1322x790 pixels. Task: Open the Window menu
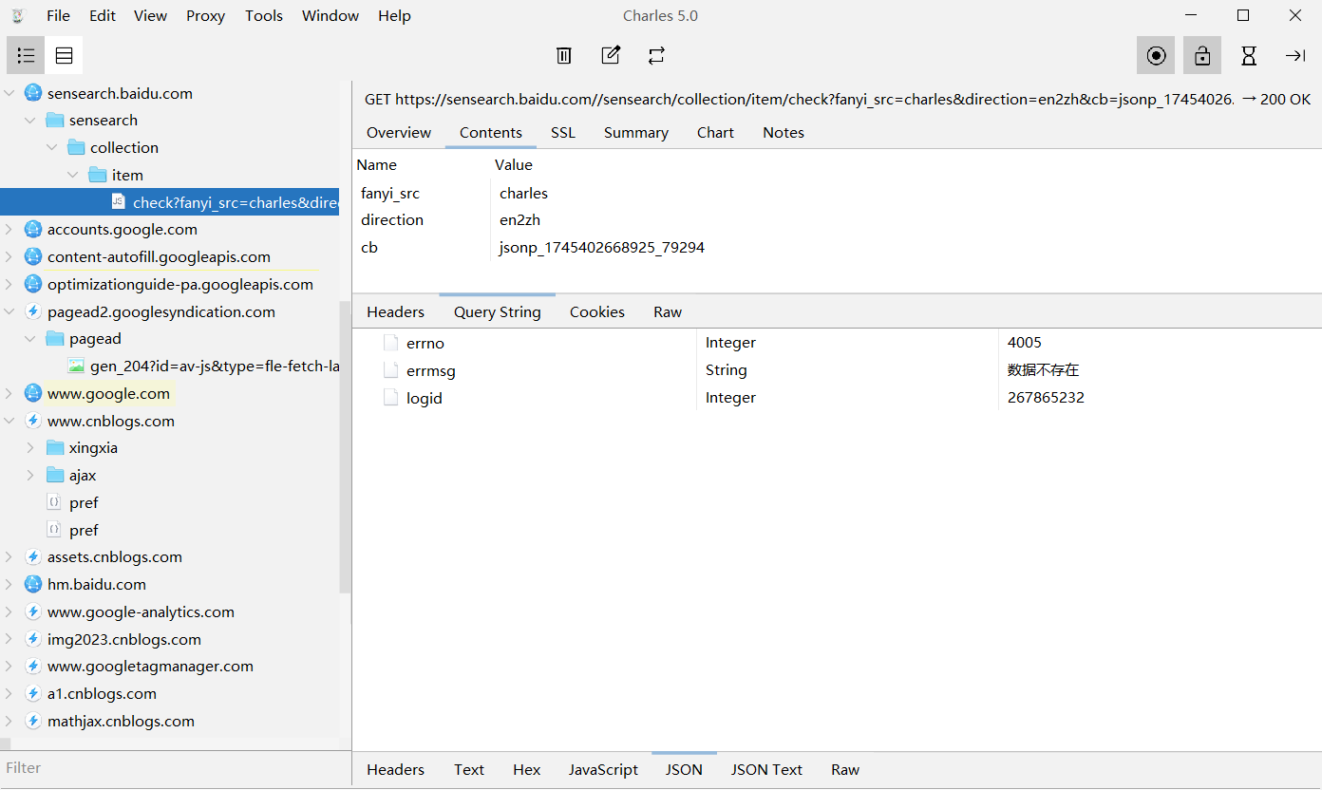pos(330,15)
